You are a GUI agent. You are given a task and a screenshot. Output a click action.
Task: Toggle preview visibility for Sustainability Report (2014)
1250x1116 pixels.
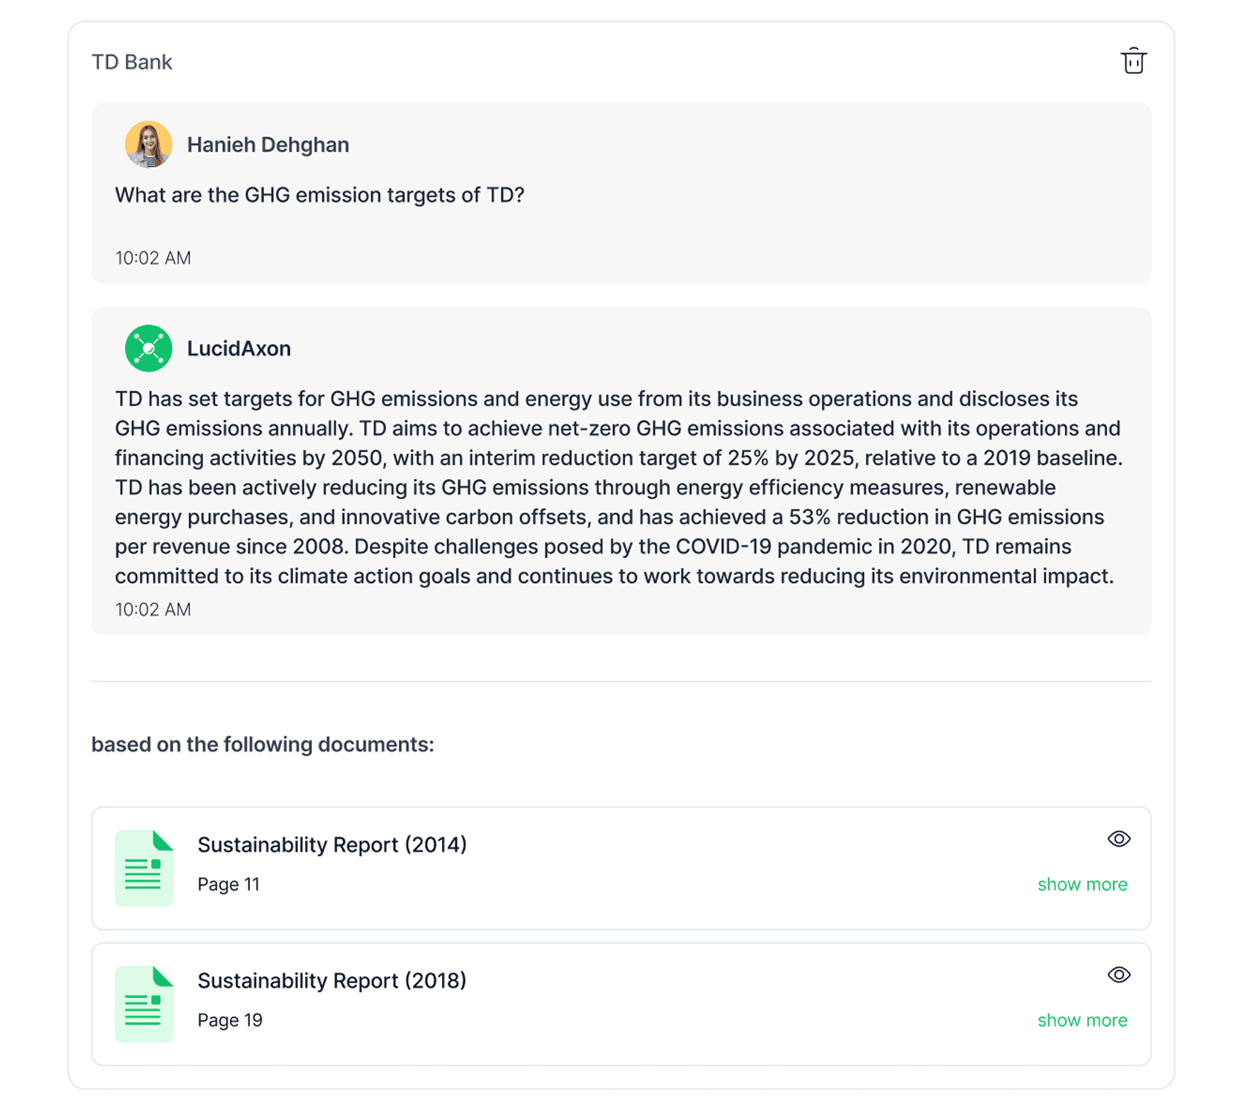tap(1119, 838)
